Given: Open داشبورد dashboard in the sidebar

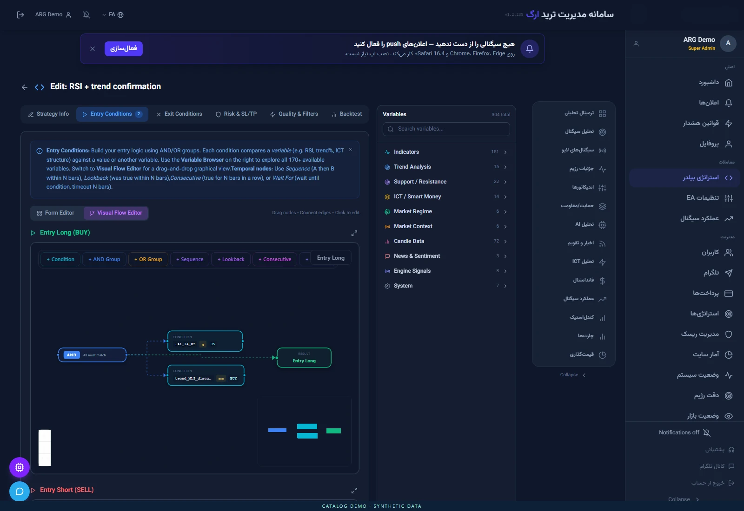Looking at the screenshot, I should click(x=684, y=83).
